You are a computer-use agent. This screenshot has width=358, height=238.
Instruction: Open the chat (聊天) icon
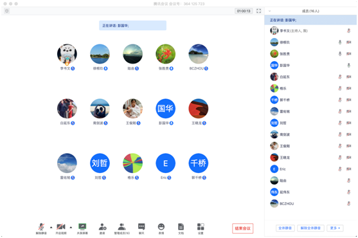141,228
